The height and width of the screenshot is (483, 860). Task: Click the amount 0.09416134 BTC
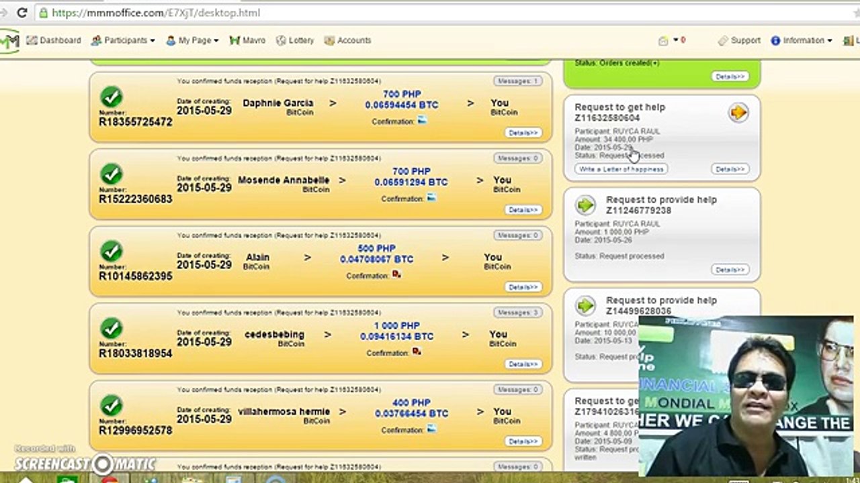tap(396, 337)
